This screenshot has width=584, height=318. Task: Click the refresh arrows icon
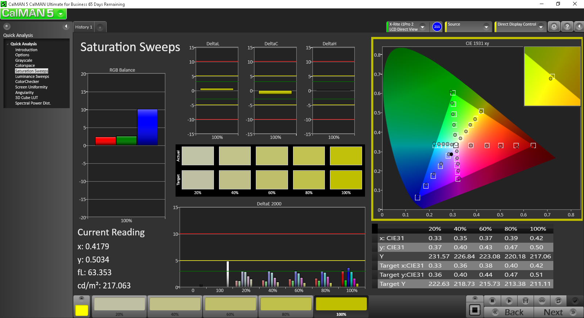[x=558, y=301]
